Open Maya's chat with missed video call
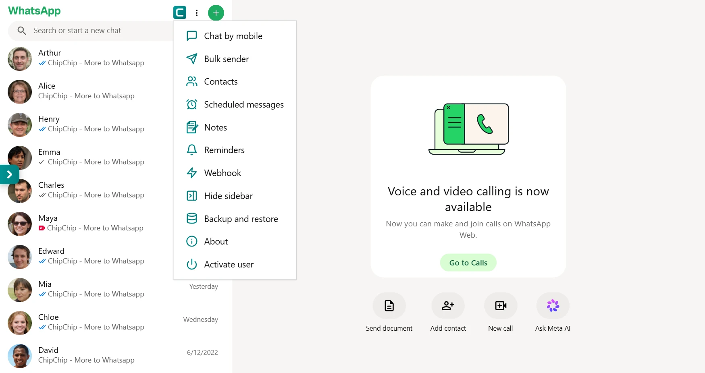 tap(87, 224)
